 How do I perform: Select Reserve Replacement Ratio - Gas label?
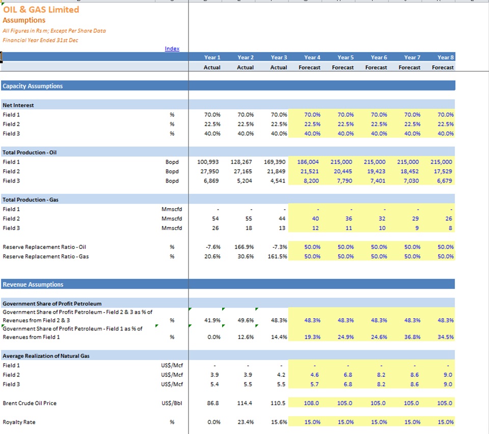click(x=45, y=257)
